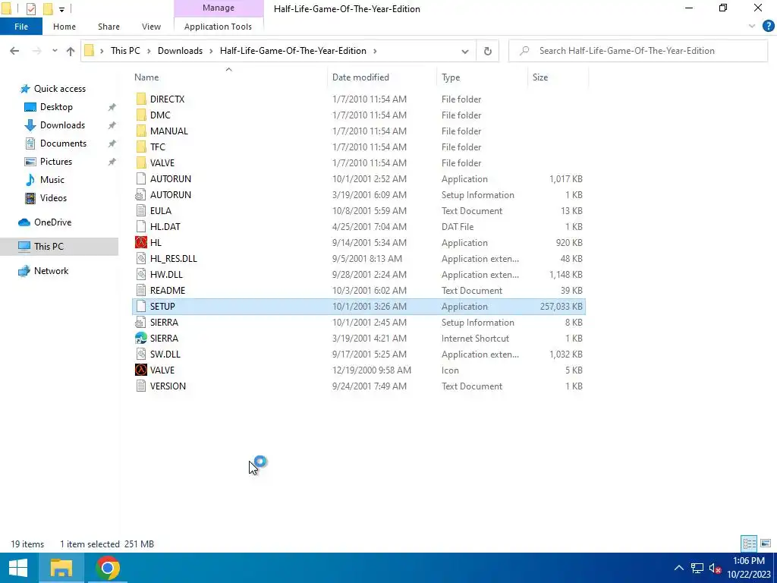The height and width of the screenshot is (583, 777).
Task: Select the AUTORUN setup information icon
Action: [x=141, y=195]
